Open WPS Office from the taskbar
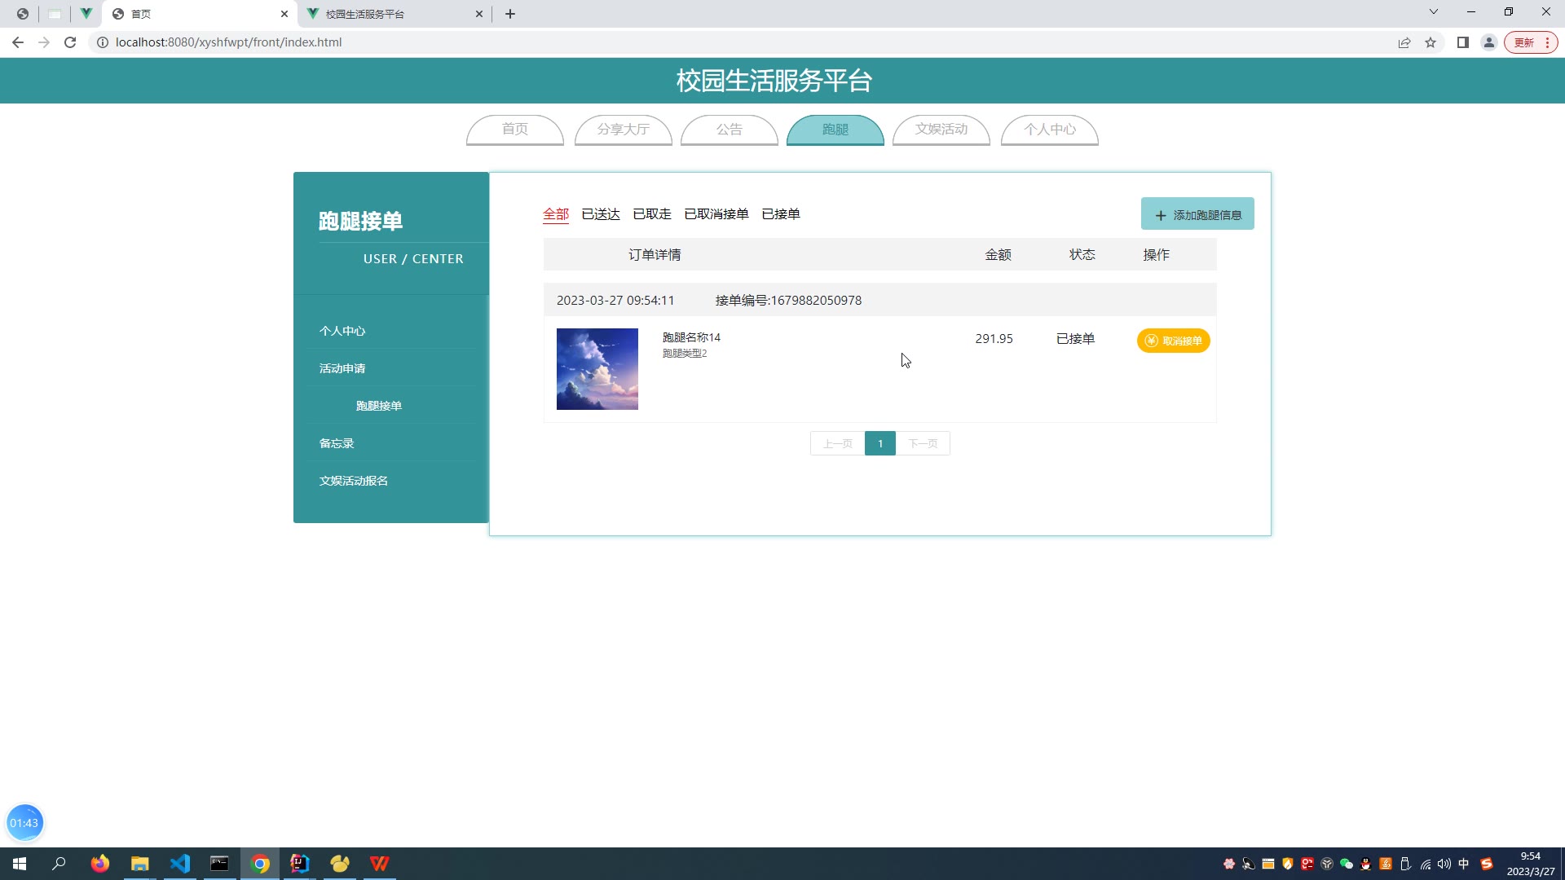This screenshot has height=880, width=1565. (380, 864)
